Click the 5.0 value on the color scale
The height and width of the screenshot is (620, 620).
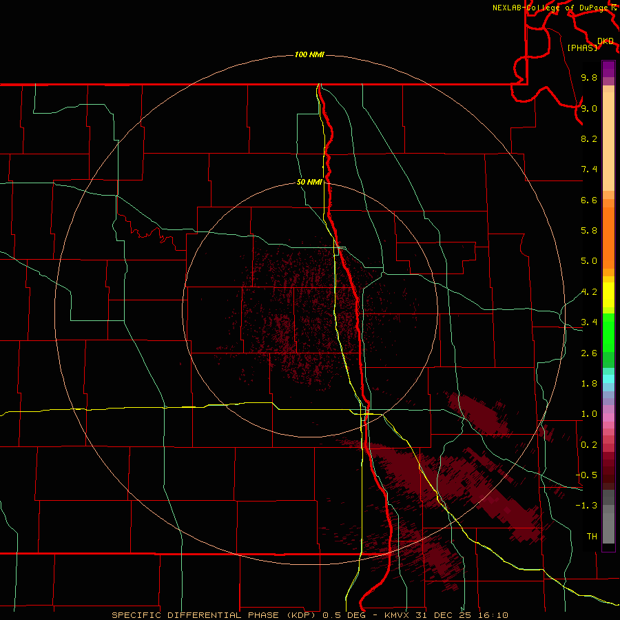click(589, 261)
